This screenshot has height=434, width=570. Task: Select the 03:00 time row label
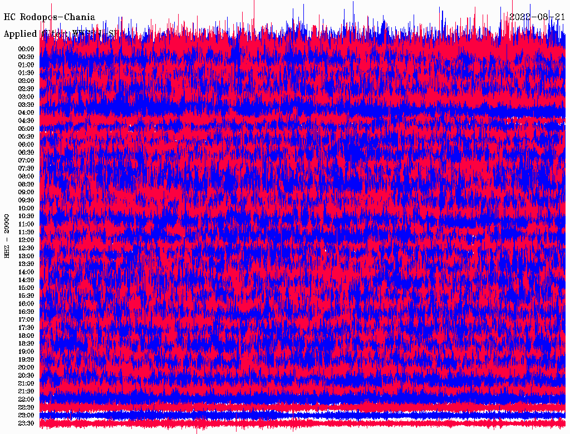26,97
